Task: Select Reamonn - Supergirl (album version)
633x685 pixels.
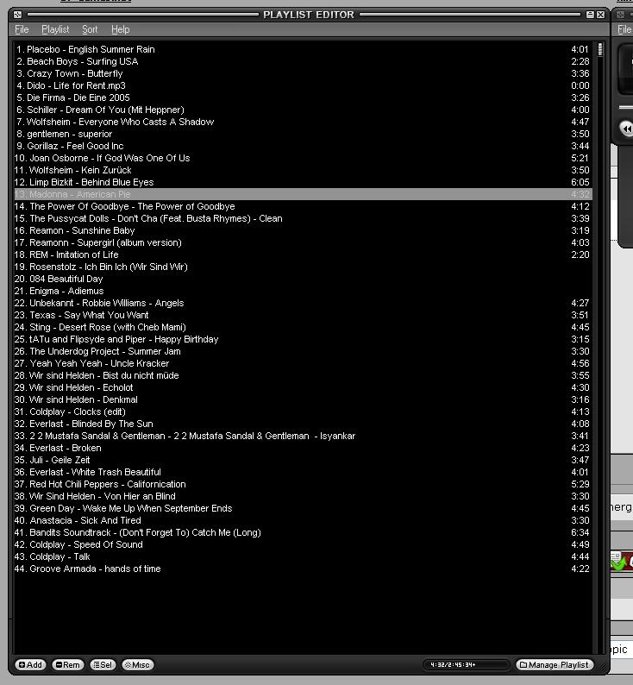Action: click(x=303, y=243)
